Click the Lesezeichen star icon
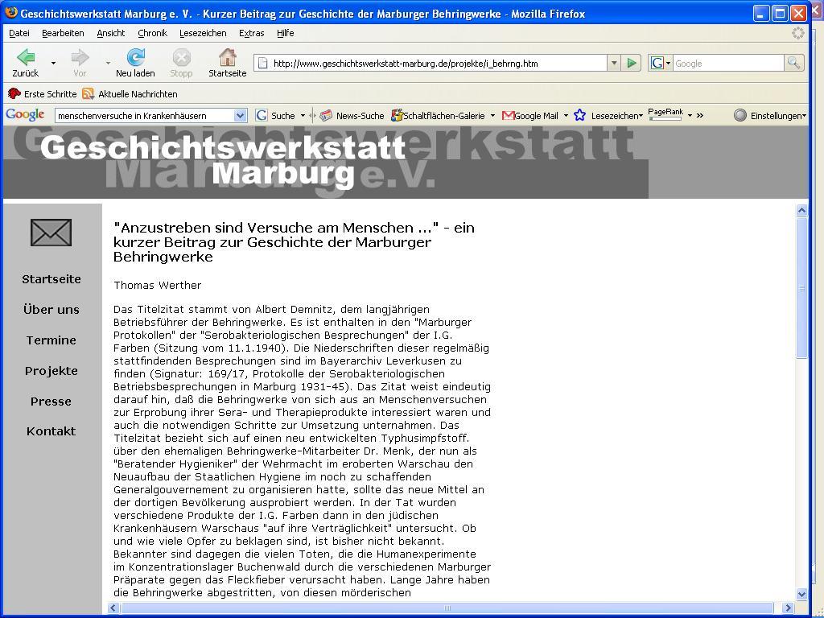Screen dimensions: 824x618 (x=579, y=115)
